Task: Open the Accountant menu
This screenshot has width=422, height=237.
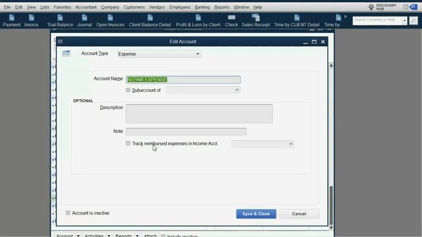Action: (86, 7)
